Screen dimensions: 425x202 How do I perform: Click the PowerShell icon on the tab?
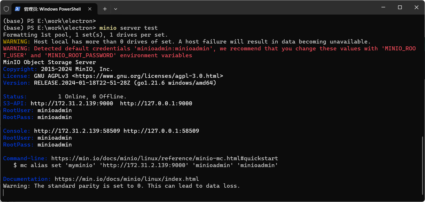click(x=17, y=9)
